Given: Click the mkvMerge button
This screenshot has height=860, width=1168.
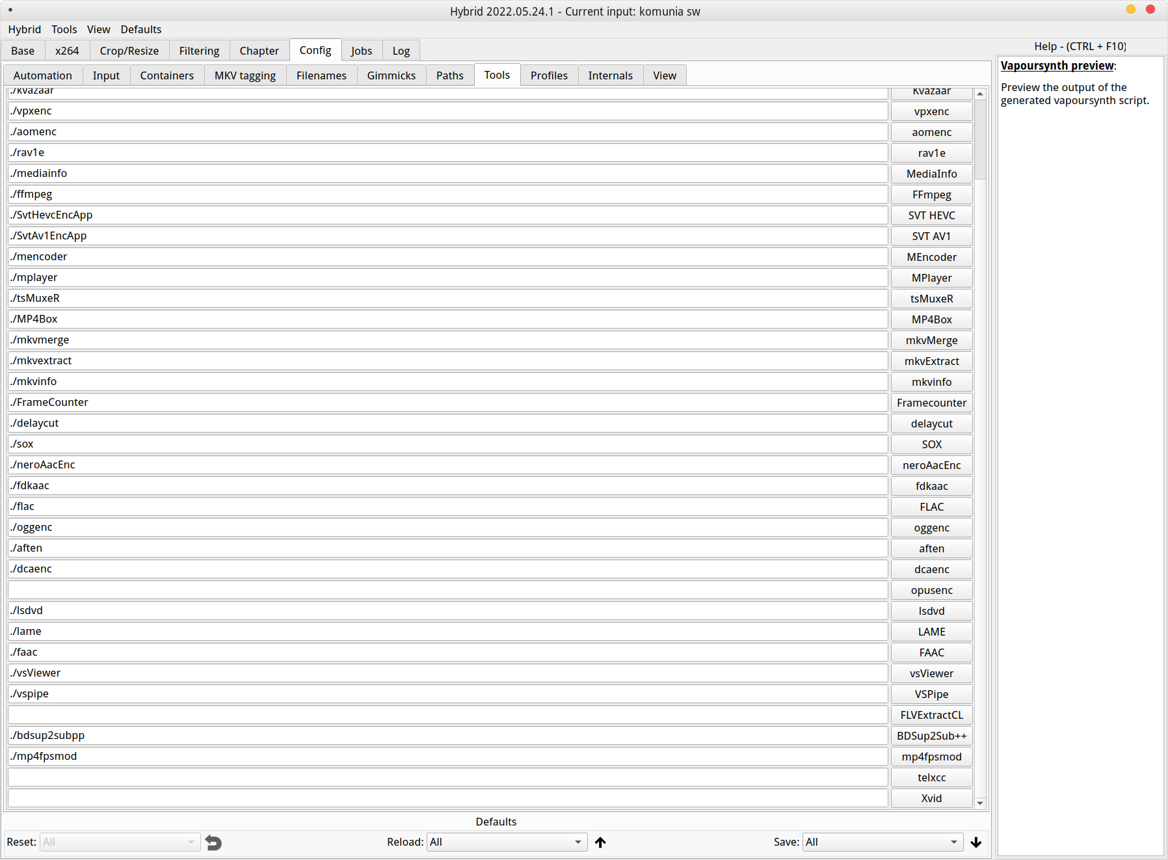Looking at the screenshot, I should pos(931,340).
